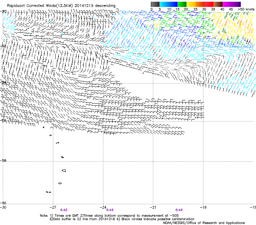Click the brown 35-40 knots legend swatch
This screenshot has height=225, width=256.
tap(218, 4)
